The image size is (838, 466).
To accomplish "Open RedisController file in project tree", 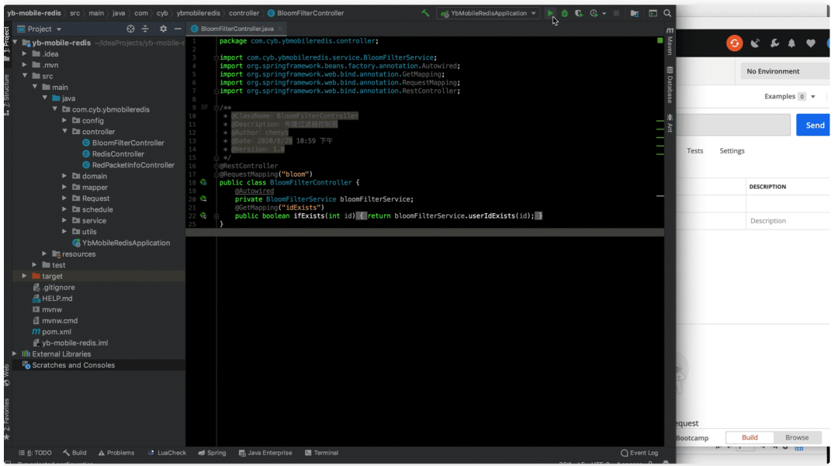I will (x=117, y=154).
